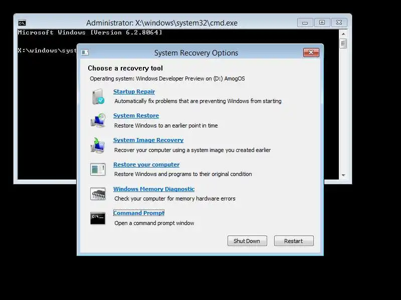Click the 'X:\windows\syst' prompt line in cmd
The height and width of the screenshot is (300, 401).
point(47,50)
